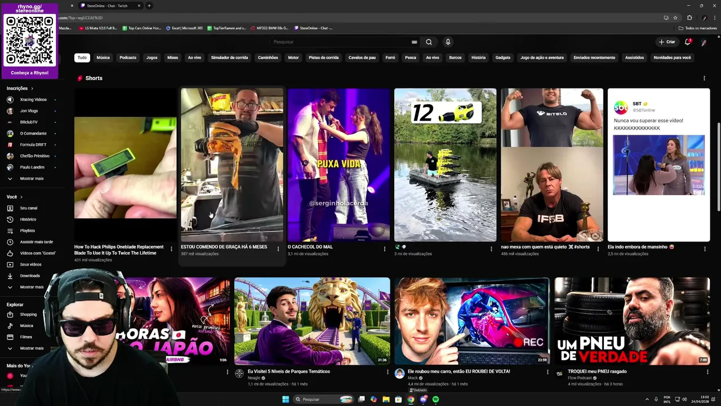Open a new browser tab with plus button
The height and width of the screenshot is (406, 721).
(x=149, y=6)
